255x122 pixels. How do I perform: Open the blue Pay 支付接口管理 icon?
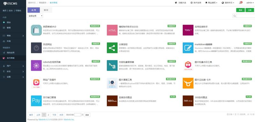click(x=36, y=101)
